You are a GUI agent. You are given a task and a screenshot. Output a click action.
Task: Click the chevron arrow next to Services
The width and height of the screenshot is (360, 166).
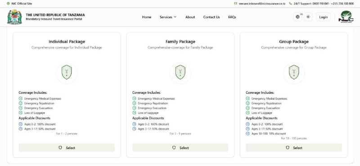(175, 17)
